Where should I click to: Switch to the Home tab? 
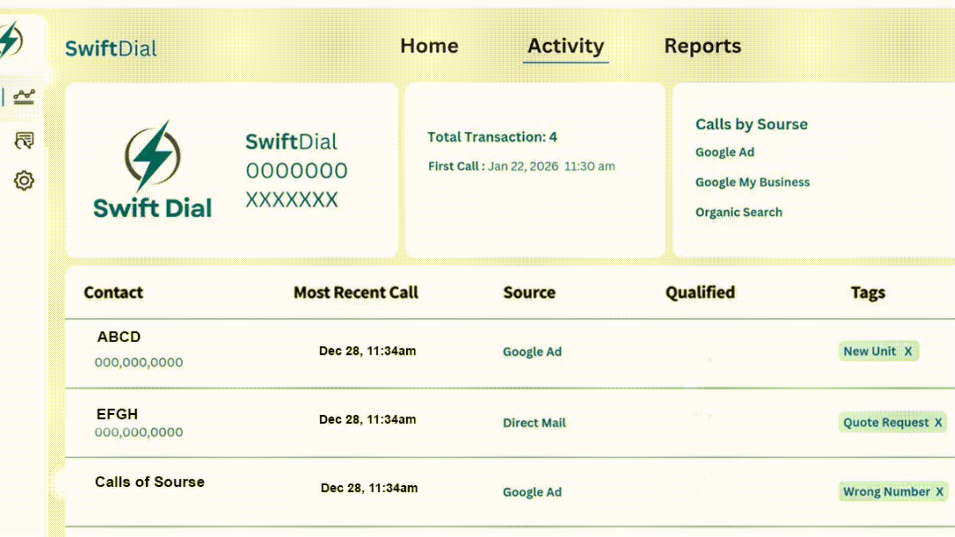click(x=429, y=46)
